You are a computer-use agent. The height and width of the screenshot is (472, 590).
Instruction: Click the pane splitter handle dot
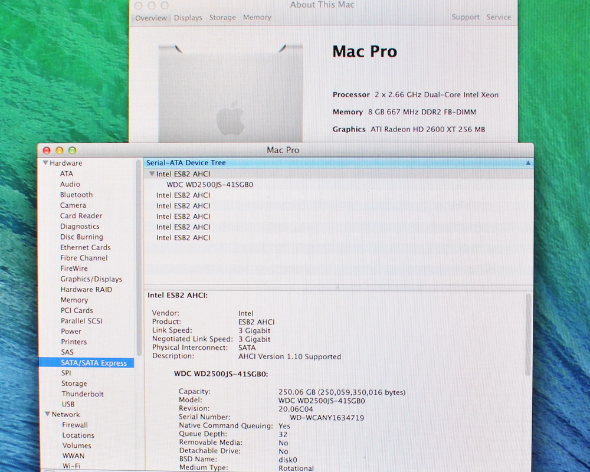tap(338, 287)
